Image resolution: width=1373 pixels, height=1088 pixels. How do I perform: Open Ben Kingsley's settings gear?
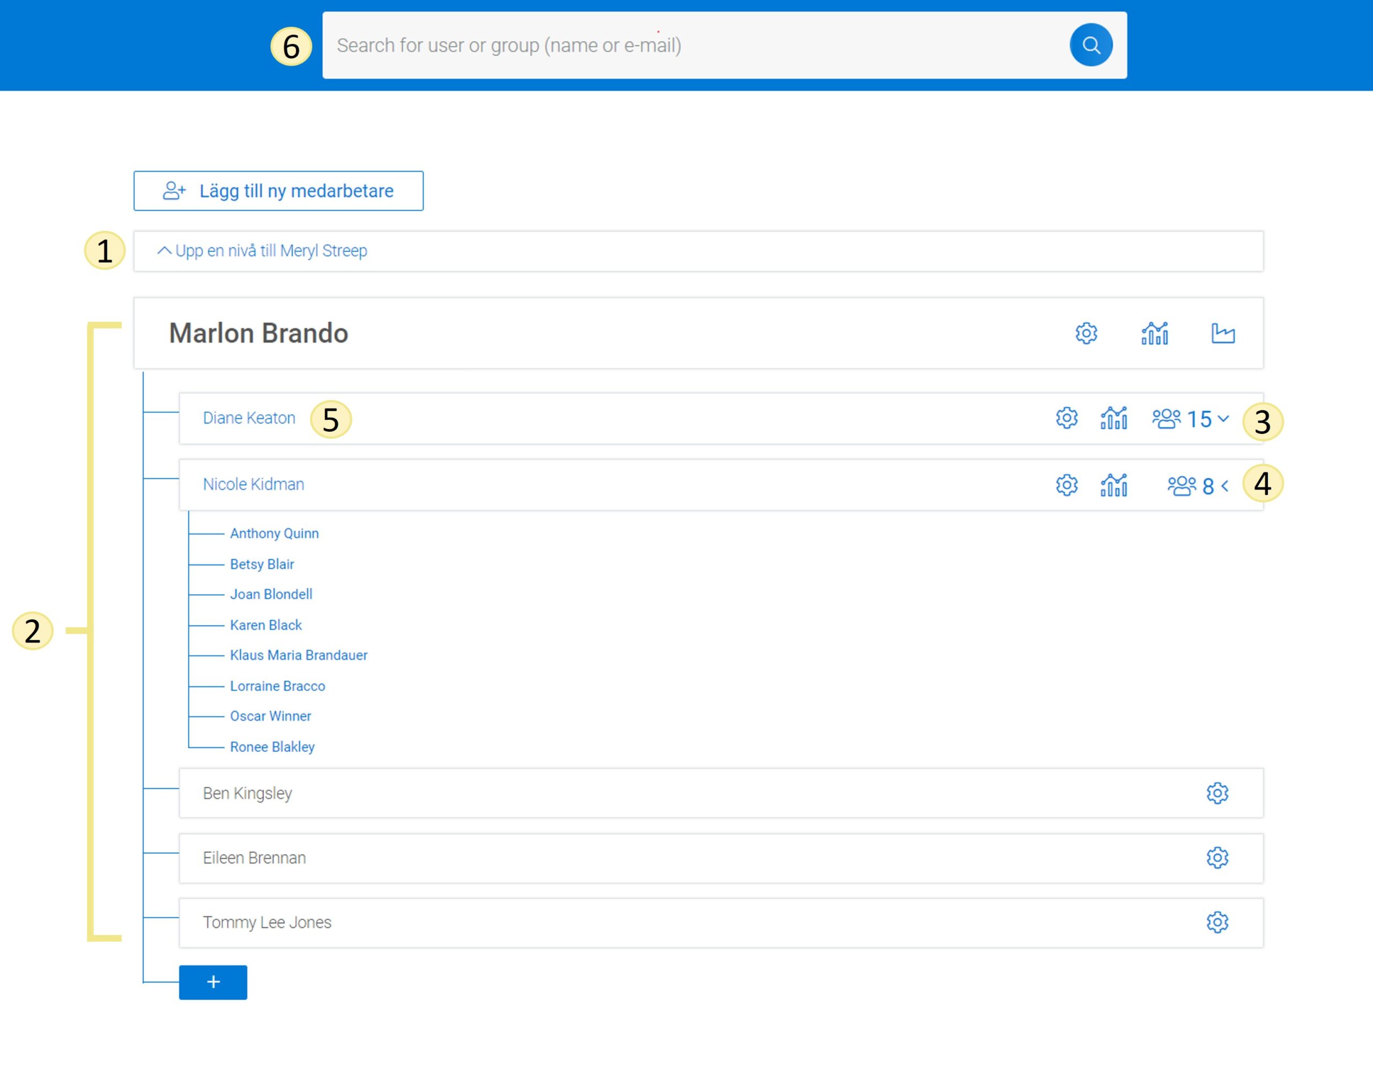pos(1216,793)
